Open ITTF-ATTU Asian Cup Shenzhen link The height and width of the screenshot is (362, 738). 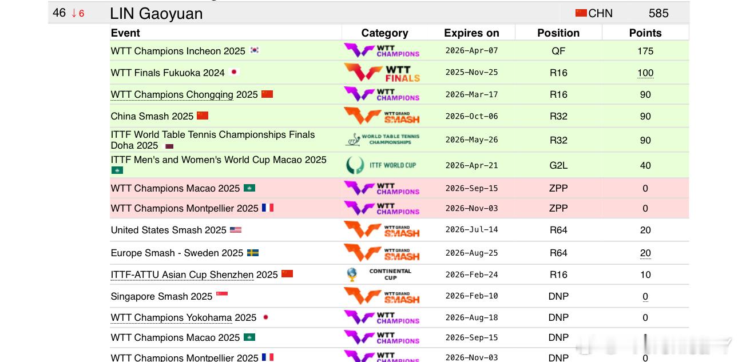182,275
